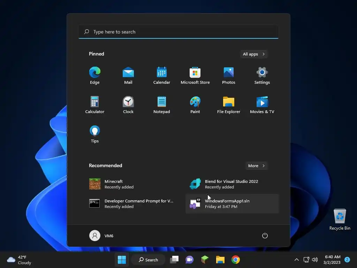Viewport: 357px width, 268px height.
Task: Show More recommended items
Action: point(256,166)
